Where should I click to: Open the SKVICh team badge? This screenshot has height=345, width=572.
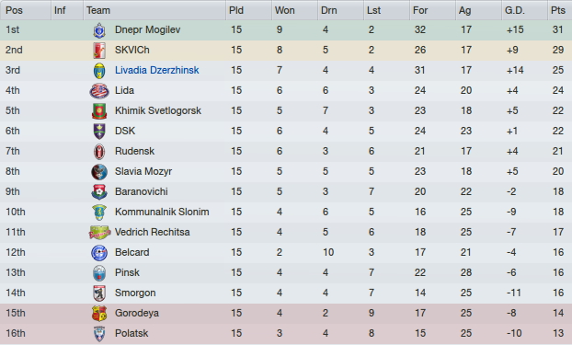pyautogui.click(x=99, y=51)
